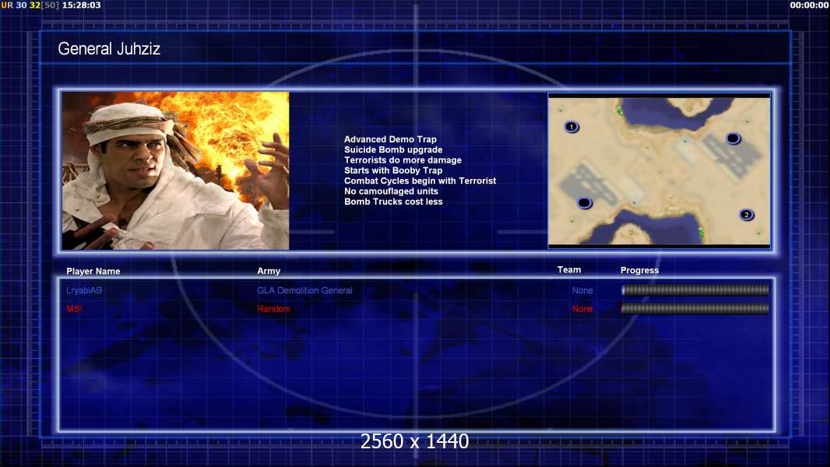Select start position marker 1 on map
Viewport: 830px width, 467px height.
click(572, 127)
